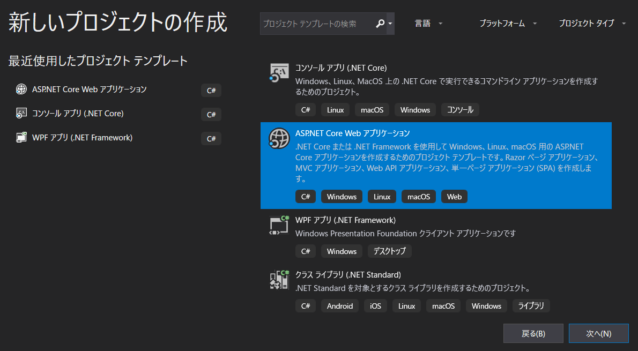Click the C# tag under WPF アプリ template
Screen dimensions: 638x351
(306, 251)
